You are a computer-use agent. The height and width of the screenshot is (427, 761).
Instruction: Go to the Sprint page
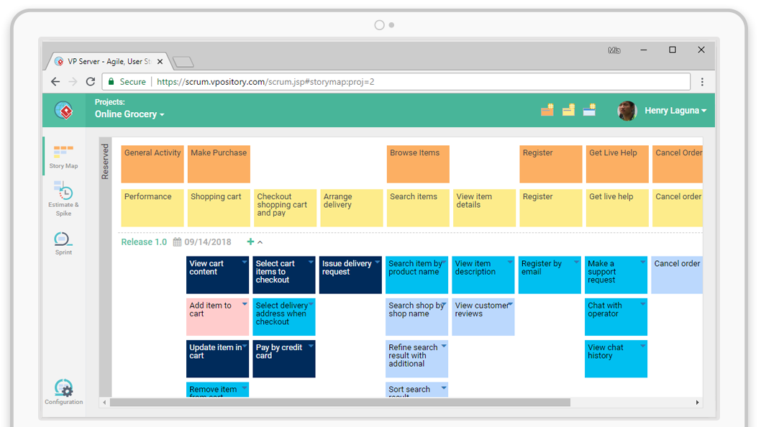[x=63, y=242]
